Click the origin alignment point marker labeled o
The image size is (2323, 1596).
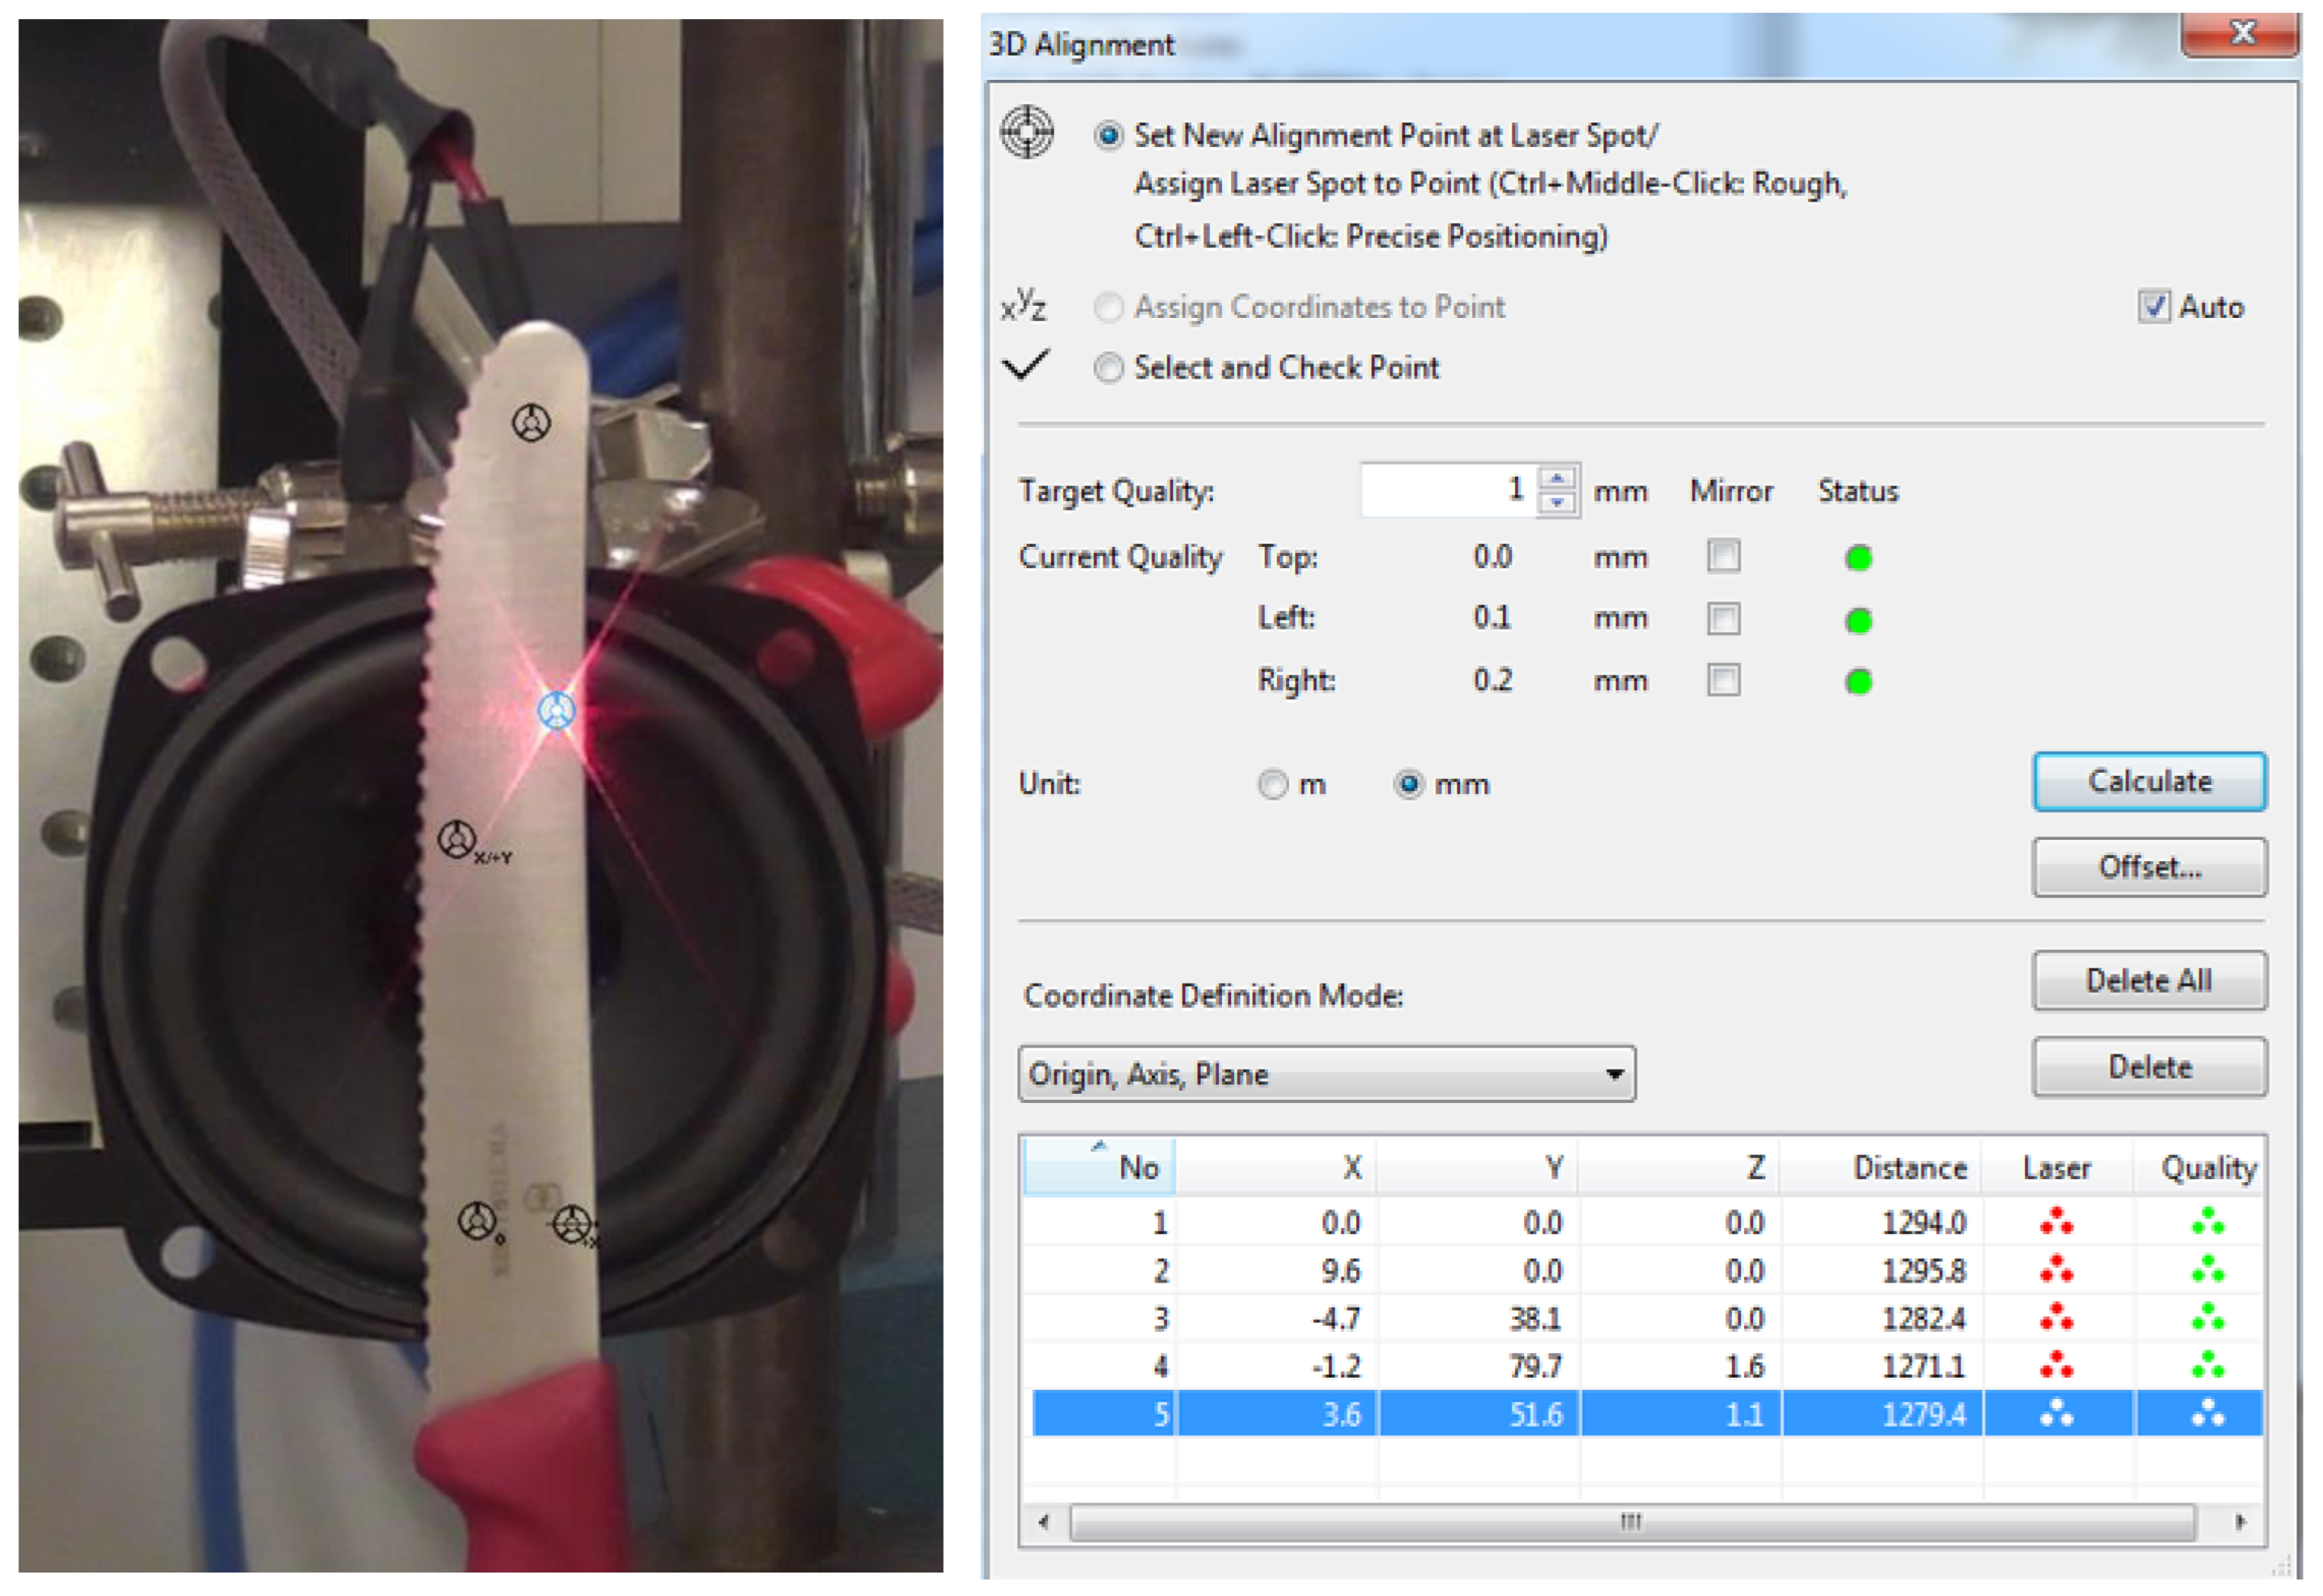[477, 1221]
